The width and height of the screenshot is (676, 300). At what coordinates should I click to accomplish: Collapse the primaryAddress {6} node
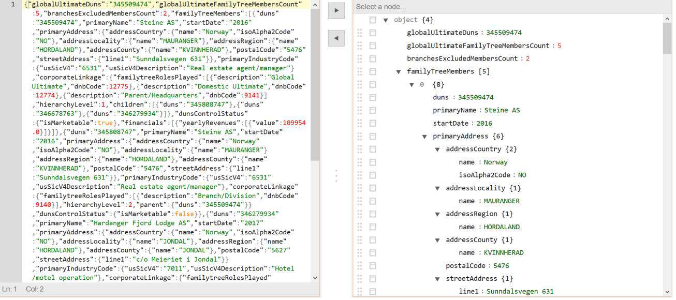click(x=424, y=136)
